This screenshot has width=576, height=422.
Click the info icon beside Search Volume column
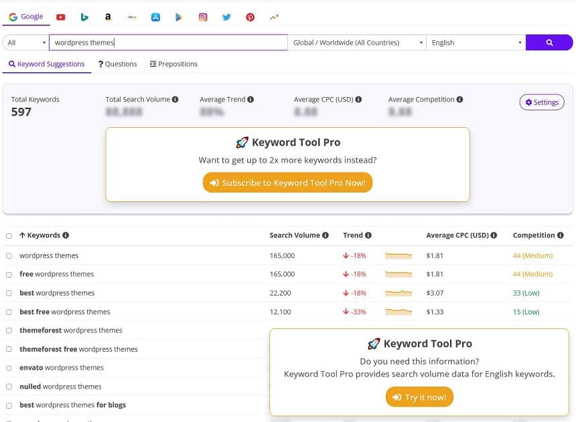tap(326, 235)
